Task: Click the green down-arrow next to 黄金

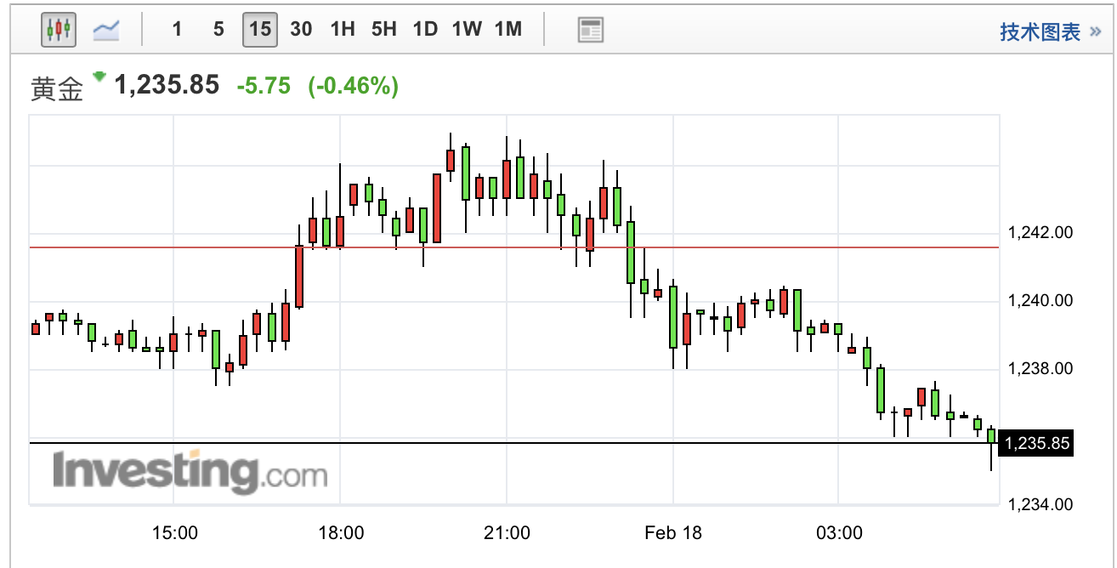Action: 99,77
